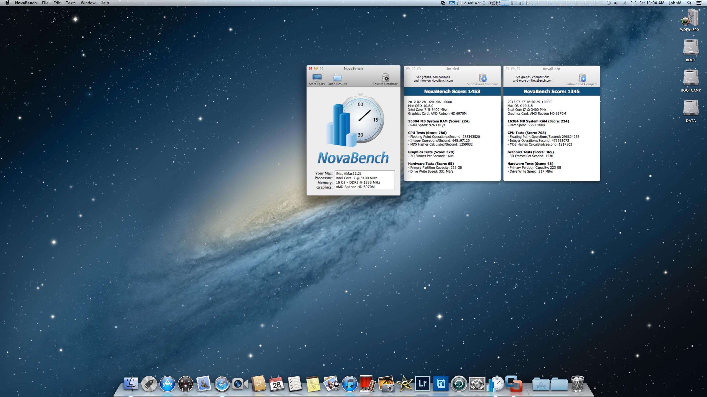The image size is (707, 397).
Task: Open the Help menu
Action: point(104,3)
